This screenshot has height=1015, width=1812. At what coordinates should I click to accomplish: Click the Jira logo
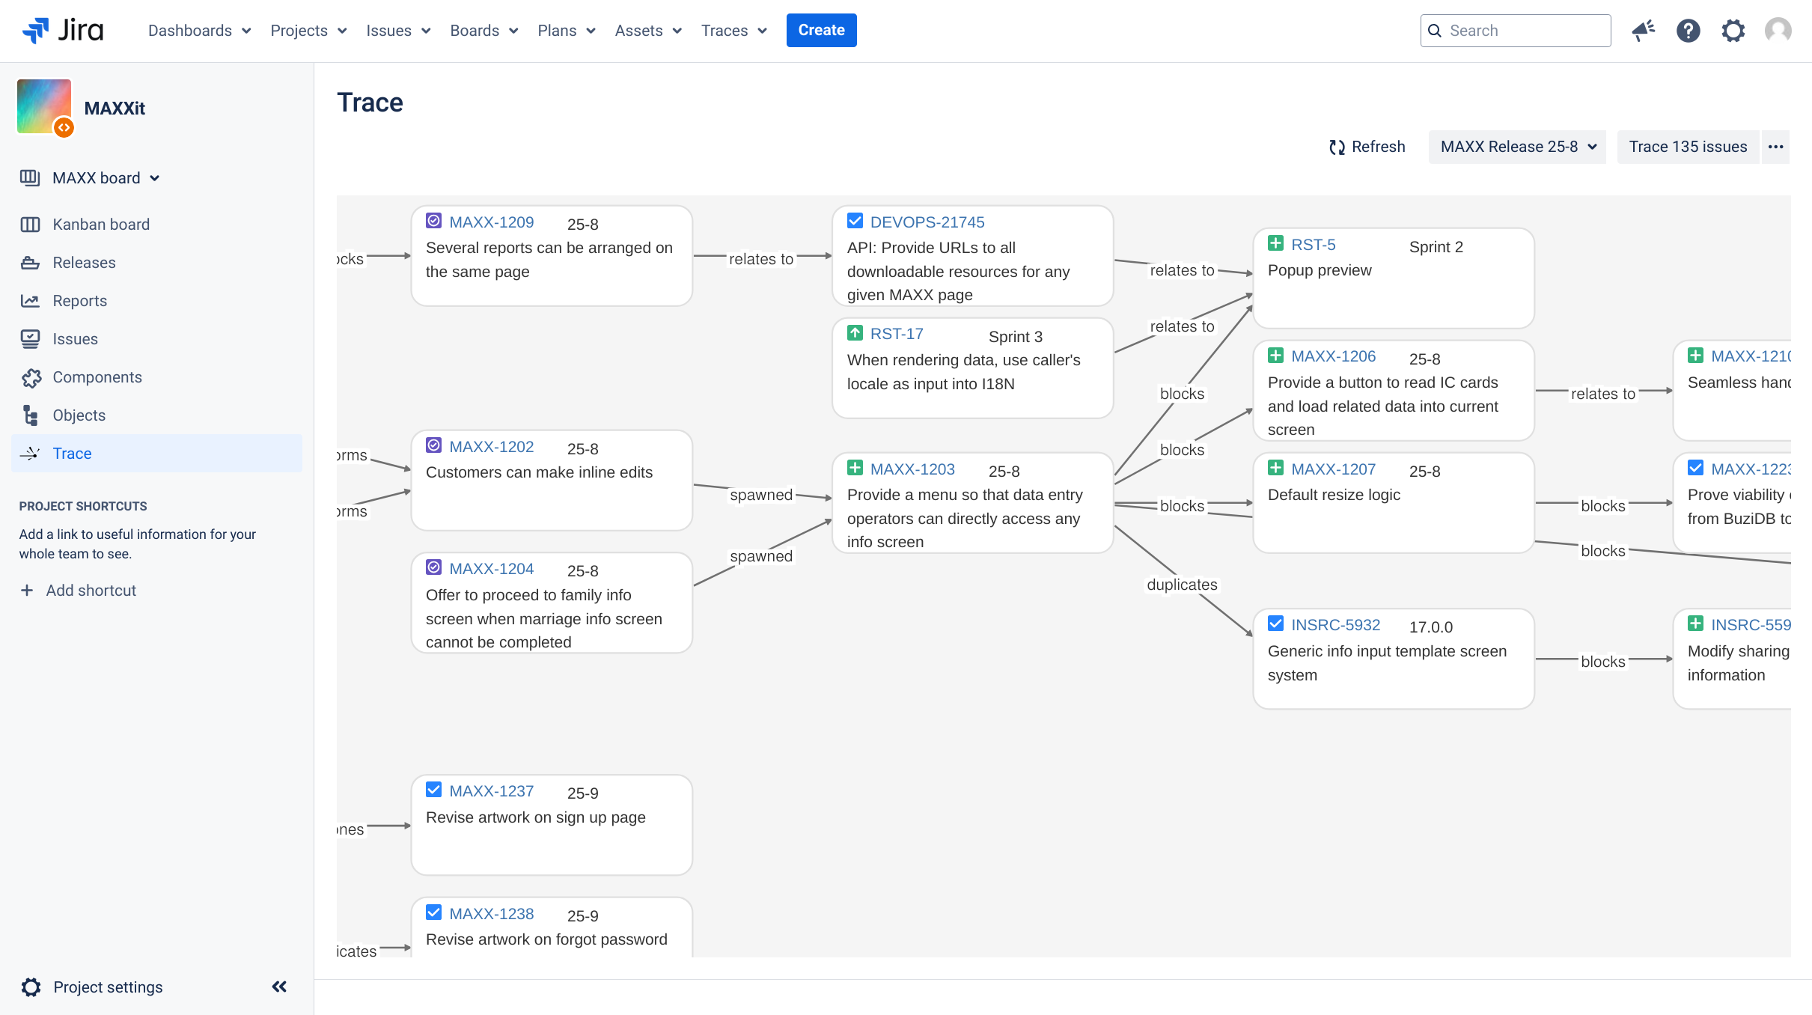[63, 31]
